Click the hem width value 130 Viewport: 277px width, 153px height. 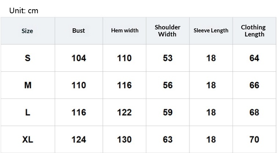coord(124,139)
